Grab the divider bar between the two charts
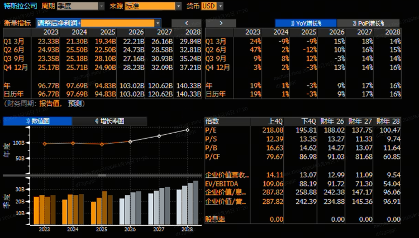The width and height of the screenshot is (419, 238). pyautogui.click(x=102, y=176)
